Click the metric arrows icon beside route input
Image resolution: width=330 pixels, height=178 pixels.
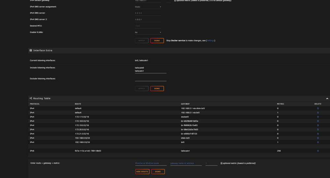pyautogui.click(x=221, y=163)
